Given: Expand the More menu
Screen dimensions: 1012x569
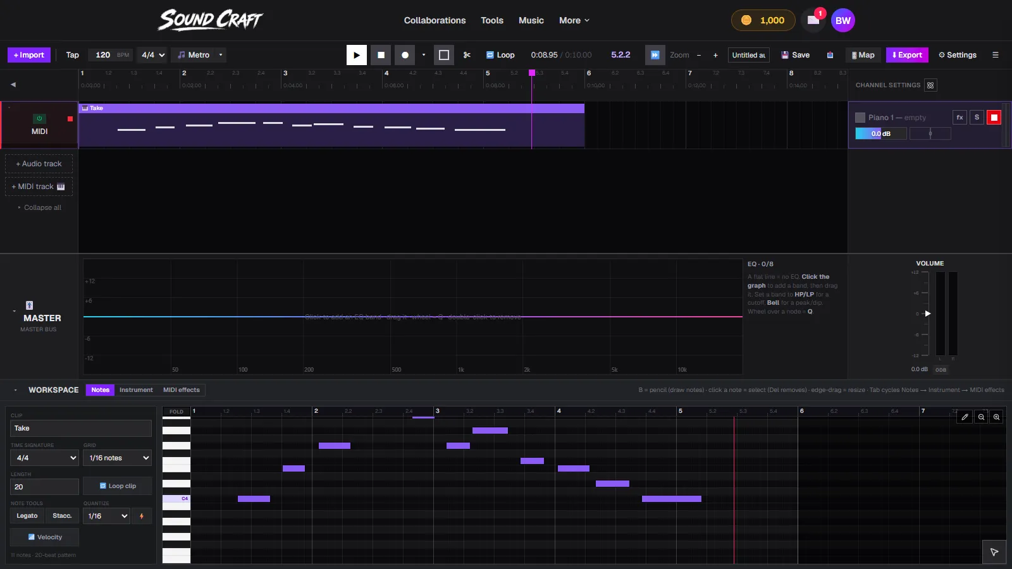Looking at the screenshot, I should (x=574, y=20).
